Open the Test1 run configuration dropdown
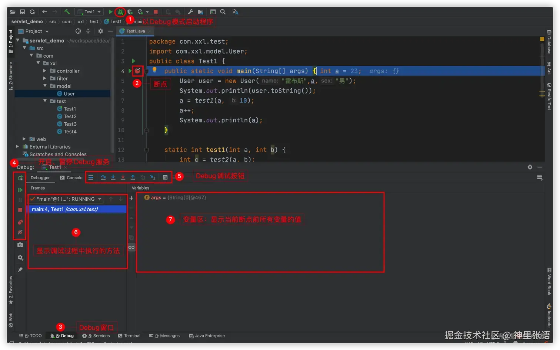The image size is (560, 350). click(x=90, y=12)
